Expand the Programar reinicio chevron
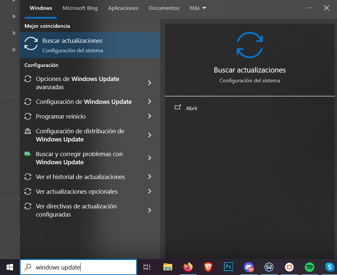This screenshot has height=275, width=337. 150,116
